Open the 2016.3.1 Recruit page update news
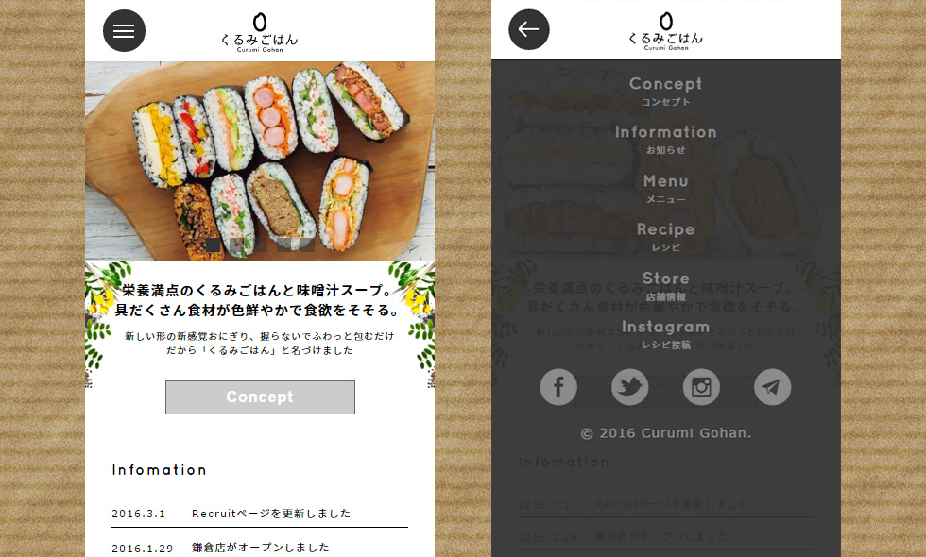Screen dimensions: 926x557 tap(260, 514)
